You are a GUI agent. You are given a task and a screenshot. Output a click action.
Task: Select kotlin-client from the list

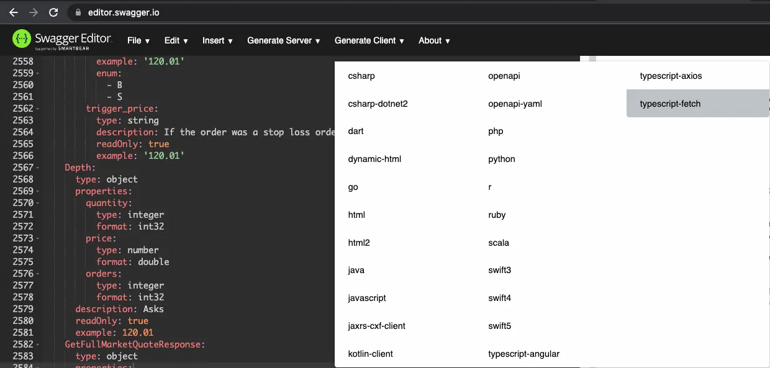tap(370, 354)
